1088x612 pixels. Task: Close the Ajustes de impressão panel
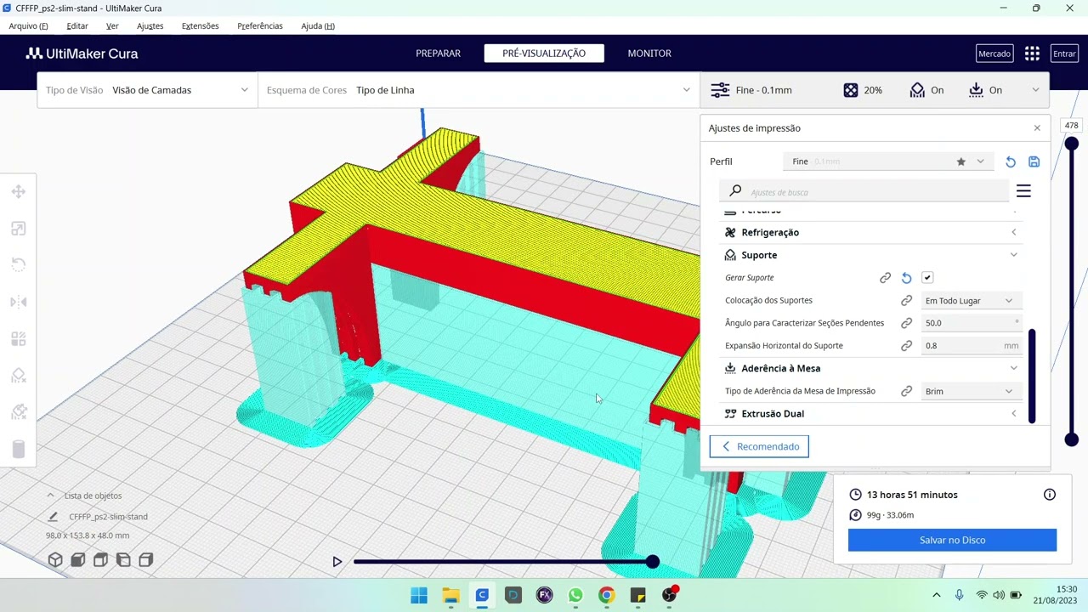(x=1037, y=128)
